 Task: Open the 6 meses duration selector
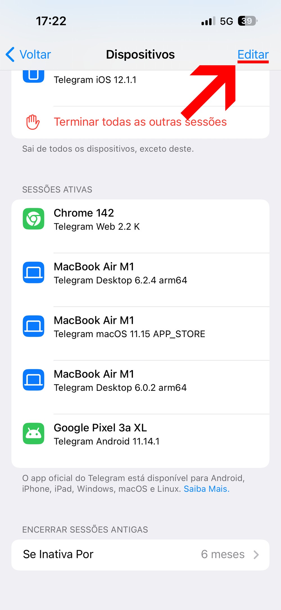coord(223,555)
